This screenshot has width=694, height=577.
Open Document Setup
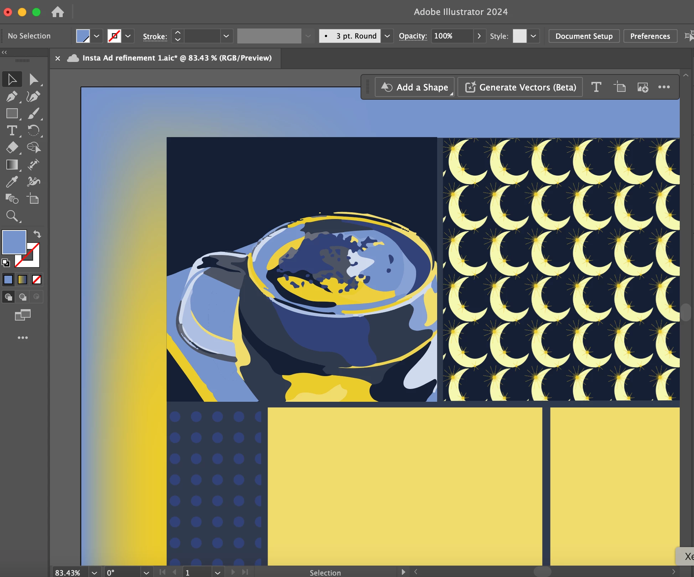coord(584,36)
